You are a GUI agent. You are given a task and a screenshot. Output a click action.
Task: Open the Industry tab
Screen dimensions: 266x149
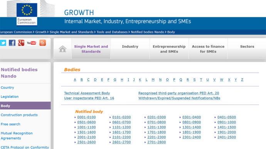[130, 47]
